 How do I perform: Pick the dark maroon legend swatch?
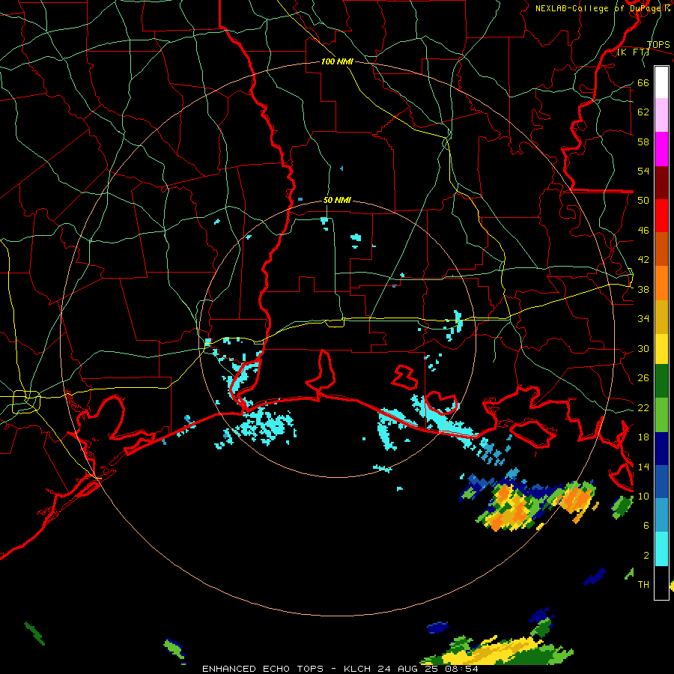tap(661, 182)
